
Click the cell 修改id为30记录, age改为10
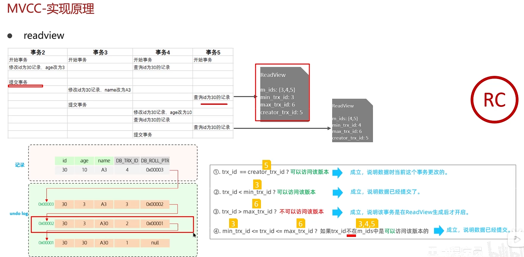tap(163, 112)
